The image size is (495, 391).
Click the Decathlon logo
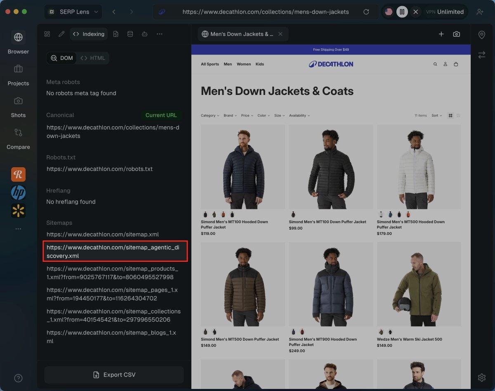(331, 64)
